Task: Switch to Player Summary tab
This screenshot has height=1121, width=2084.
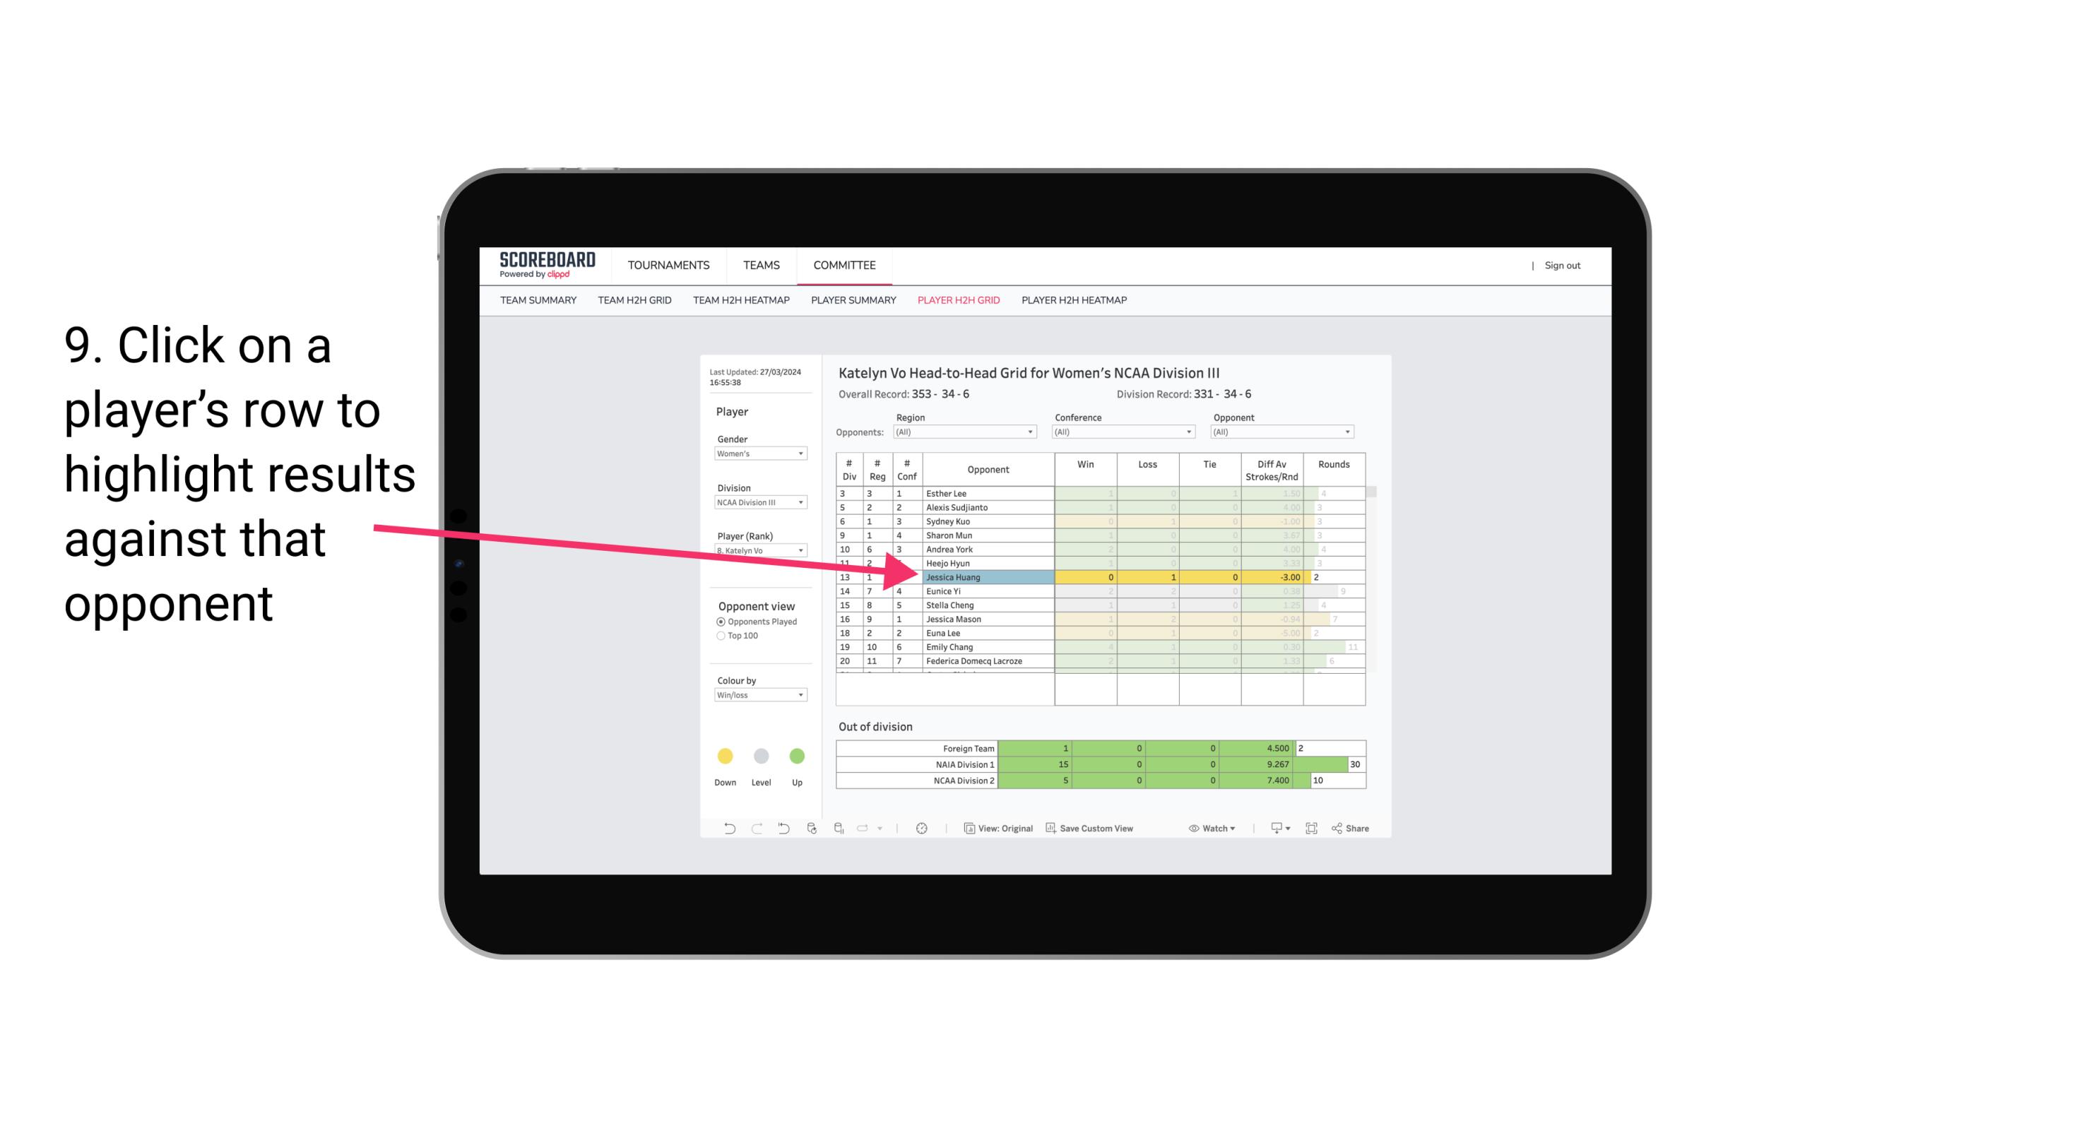Action: [x=851, y=302]
